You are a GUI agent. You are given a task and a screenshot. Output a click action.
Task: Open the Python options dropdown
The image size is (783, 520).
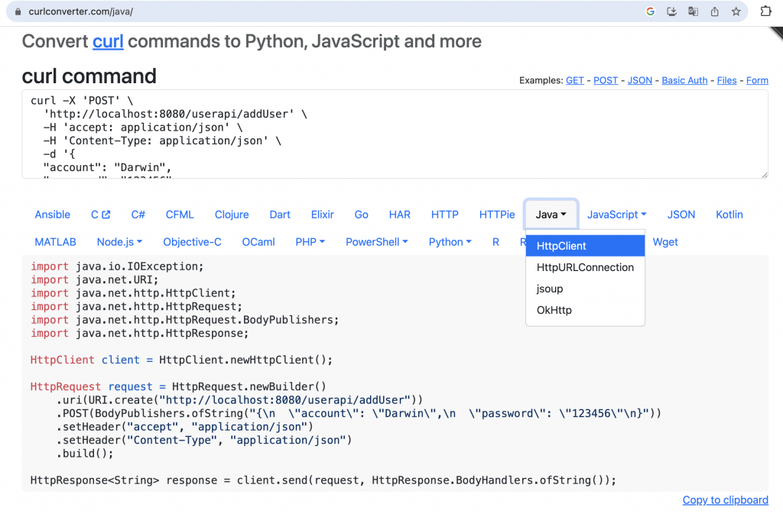pos(450,242)
